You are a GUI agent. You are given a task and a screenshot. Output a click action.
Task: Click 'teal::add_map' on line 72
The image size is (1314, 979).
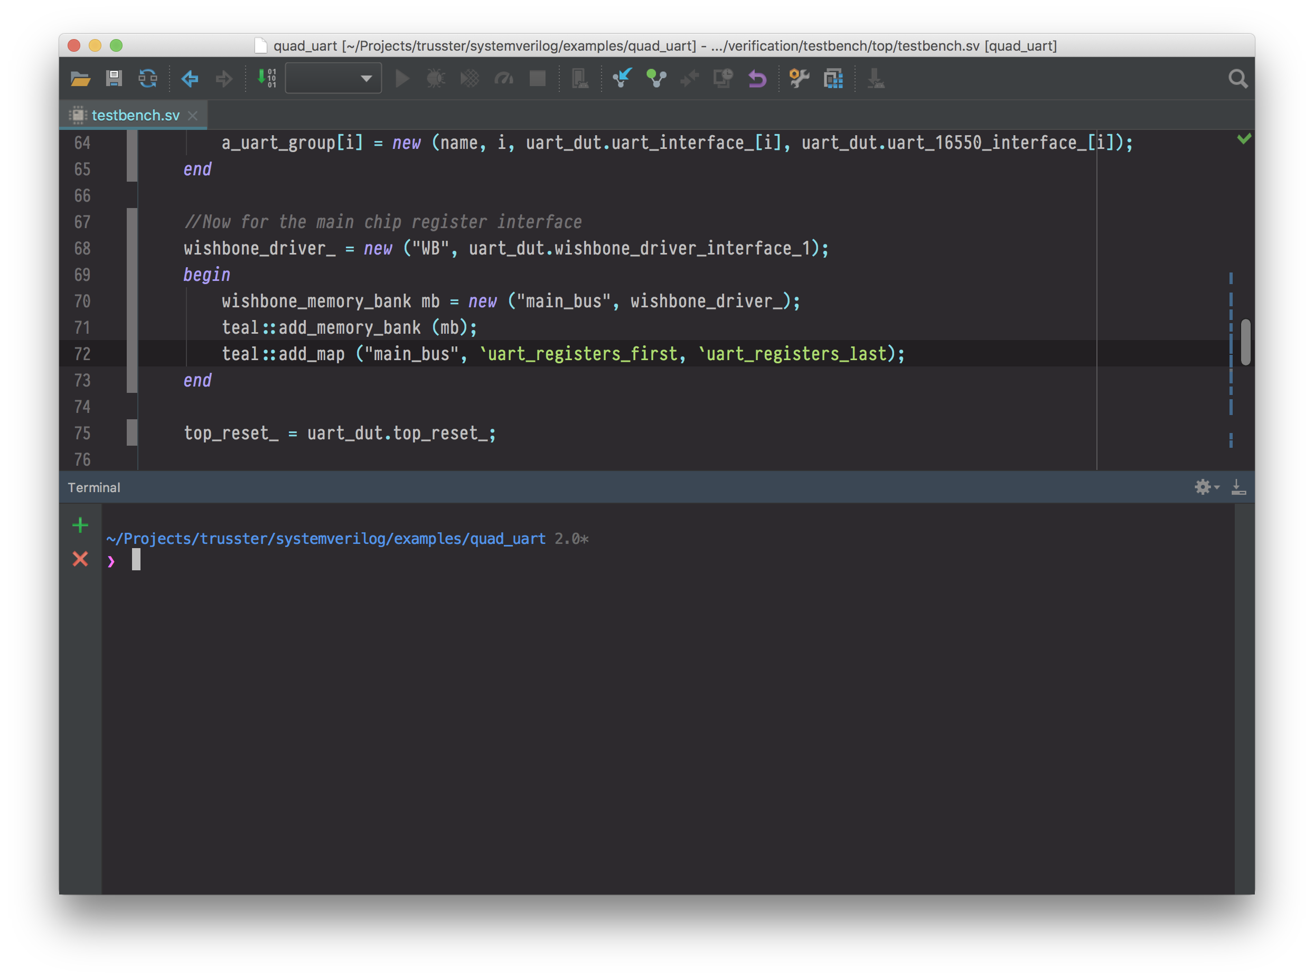click(x=283, y=354)
